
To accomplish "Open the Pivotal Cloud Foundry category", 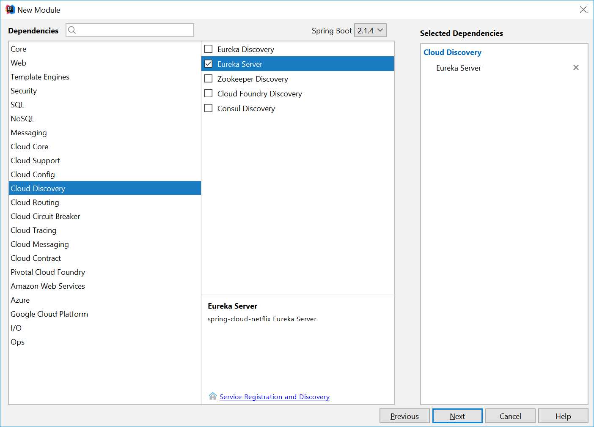I will click(105, 272).
